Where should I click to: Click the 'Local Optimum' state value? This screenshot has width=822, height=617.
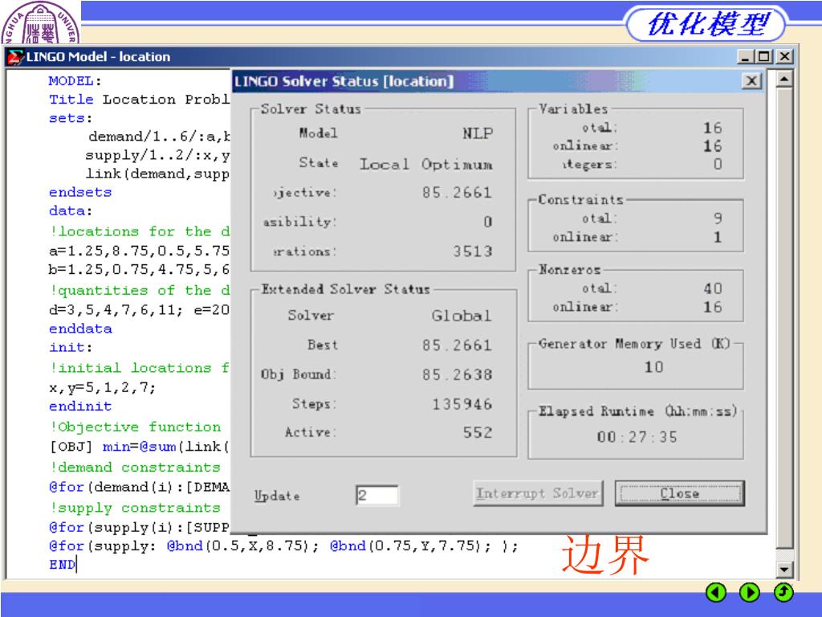click(x=425, y=164)
